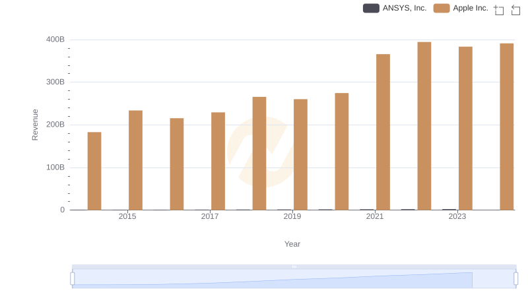
Task: Click the Apple Inc. bar for 2015
Action: 135,160
